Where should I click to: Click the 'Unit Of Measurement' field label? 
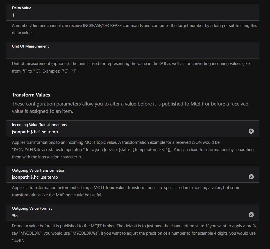coord(30,46)
